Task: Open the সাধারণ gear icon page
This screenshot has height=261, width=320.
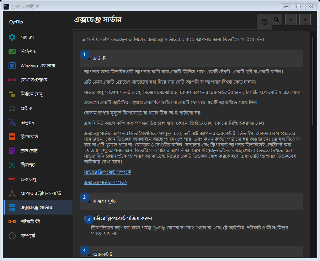Action: (x=12, y=37)
